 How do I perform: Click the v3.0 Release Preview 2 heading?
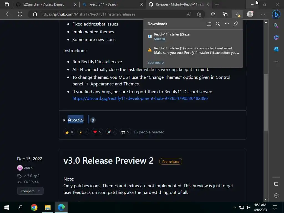point(108,161)
